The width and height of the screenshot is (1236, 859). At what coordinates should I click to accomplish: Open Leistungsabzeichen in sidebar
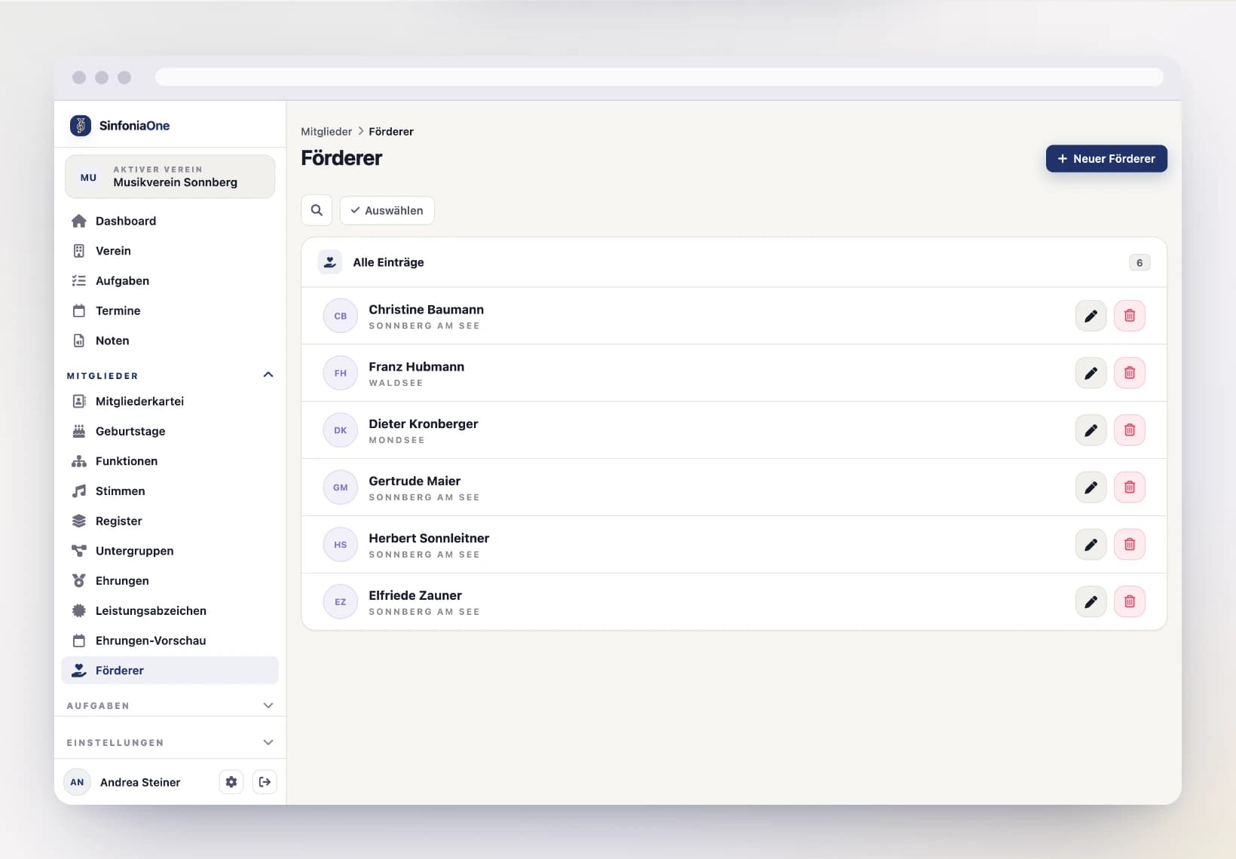[170, 610]
